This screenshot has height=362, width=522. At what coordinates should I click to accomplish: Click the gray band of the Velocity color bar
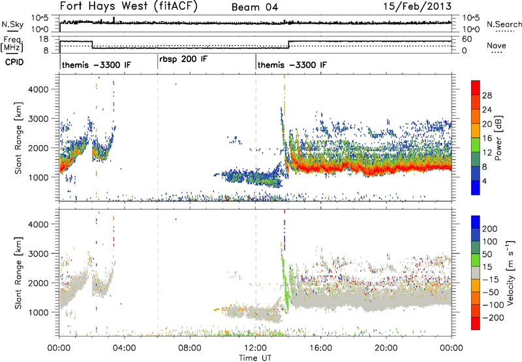click(x=476, y=272)
